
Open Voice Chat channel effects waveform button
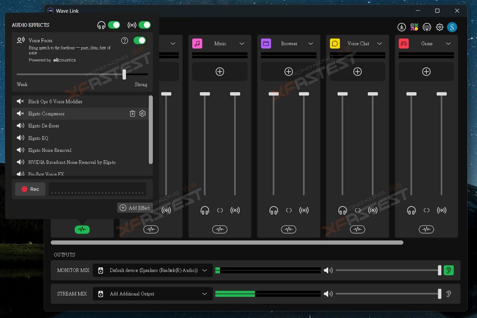(x=357, y=229)
